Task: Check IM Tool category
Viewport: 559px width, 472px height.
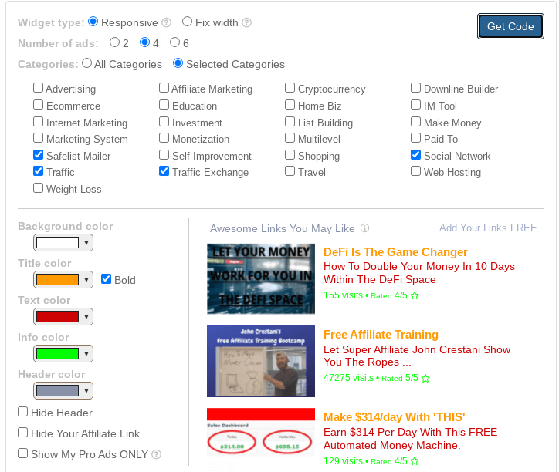Action: click(x=415, y=105)
